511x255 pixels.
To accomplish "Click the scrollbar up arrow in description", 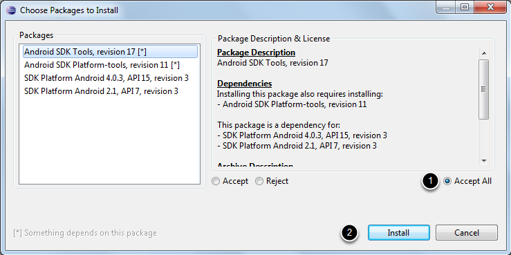I will pos(483,53).
